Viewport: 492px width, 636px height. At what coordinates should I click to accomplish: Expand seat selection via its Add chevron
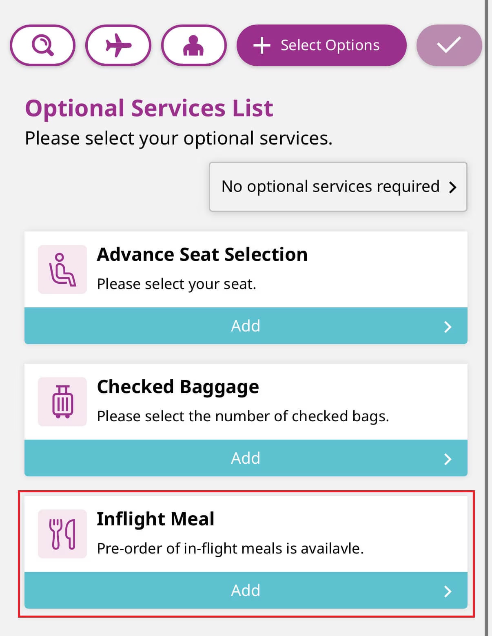pos(448,327)
